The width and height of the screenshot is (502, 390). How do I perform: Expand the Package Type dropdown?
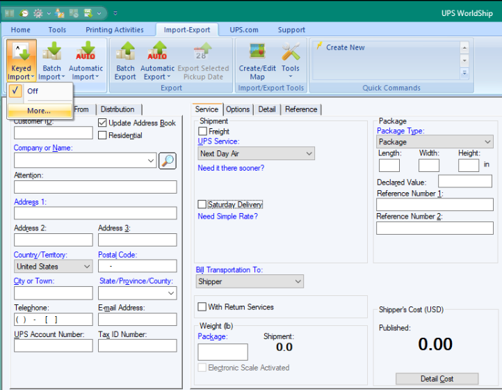[x=435, y=142]
